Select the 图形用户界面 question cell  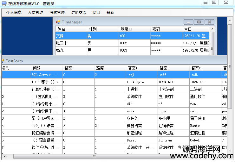pos(47,118)
